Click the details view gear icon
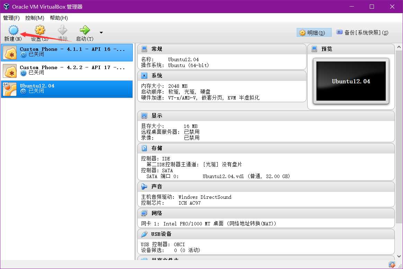 [303, 33]
